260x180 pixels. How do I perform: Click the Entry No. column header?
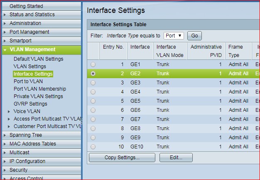tap(113, 51)
